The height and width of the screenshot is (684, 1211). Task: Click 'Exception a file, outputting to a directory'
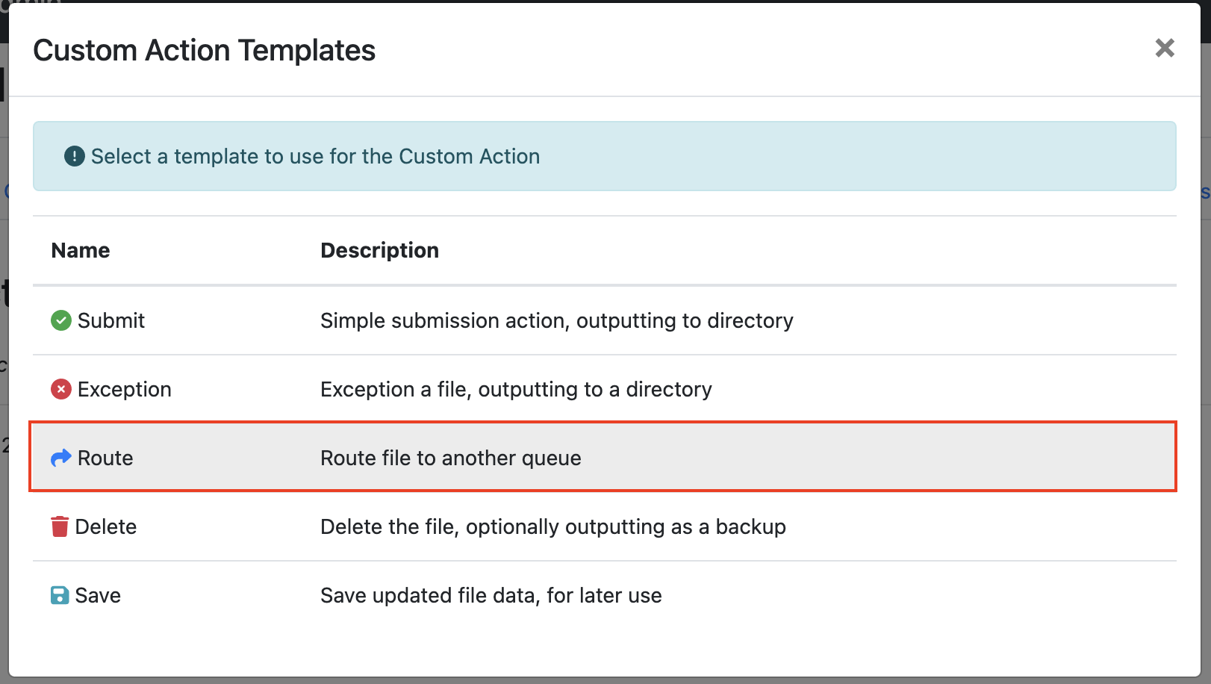pos(516,389)
